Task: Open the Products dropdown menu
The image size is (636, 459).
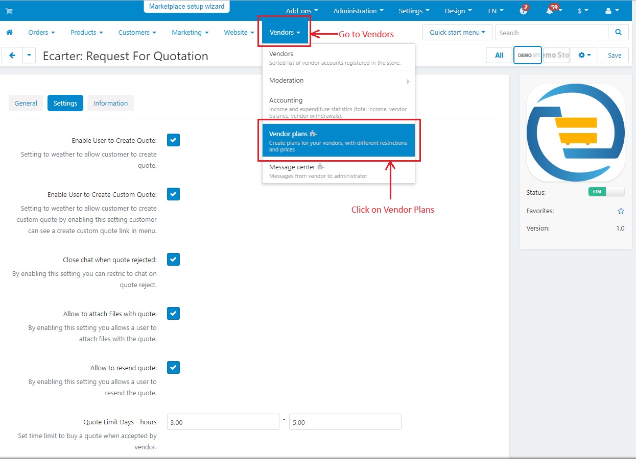Action: (86, 32)
